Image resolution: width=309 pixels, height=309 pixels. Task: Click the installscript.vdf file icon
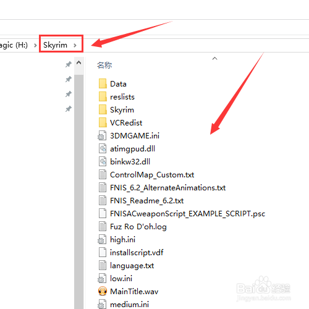point(103,253)
